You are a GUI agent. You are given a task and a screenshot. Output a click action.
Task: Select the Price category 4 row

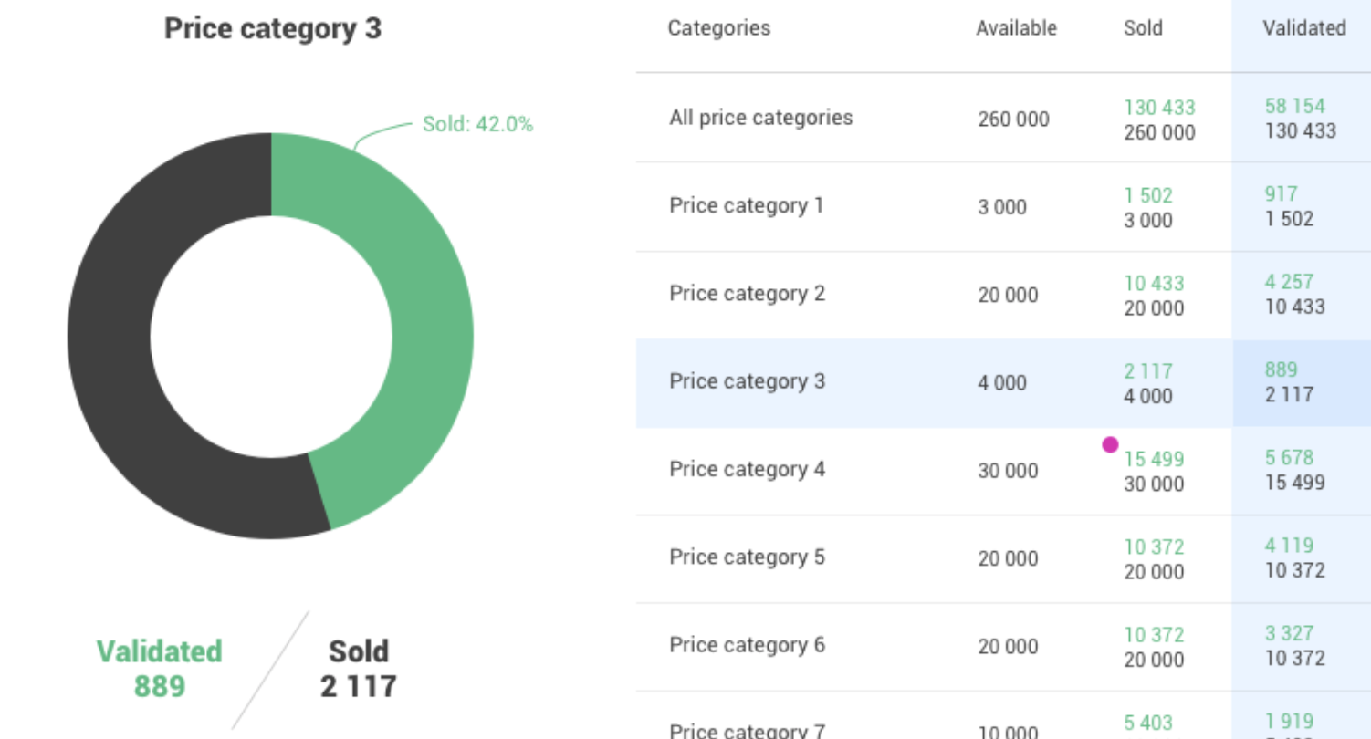pos(1003,471)
